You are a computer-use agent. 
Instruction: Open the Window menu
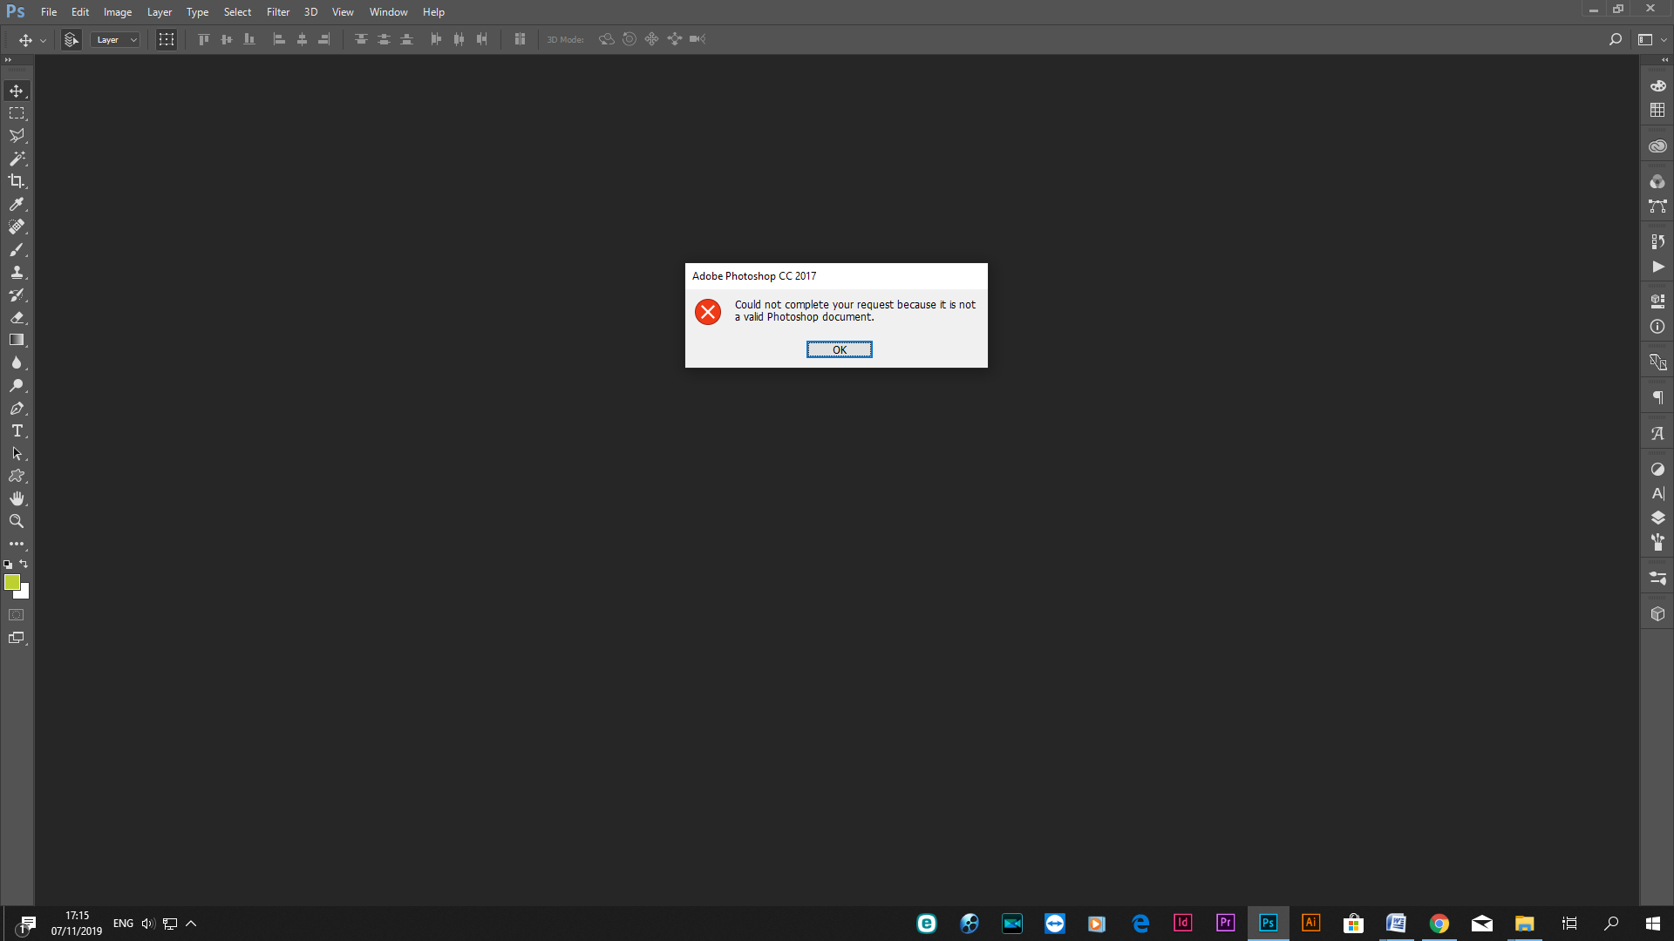click(388, 12)
